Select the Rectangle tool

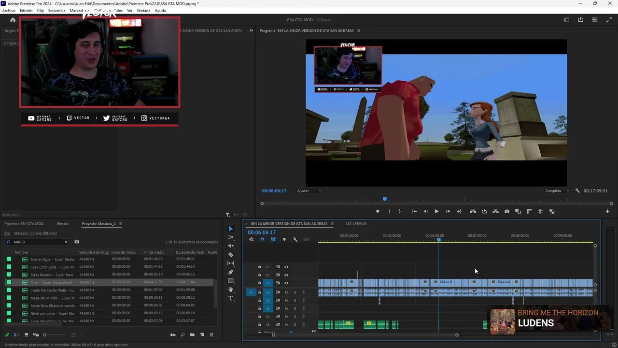point(231,281)
